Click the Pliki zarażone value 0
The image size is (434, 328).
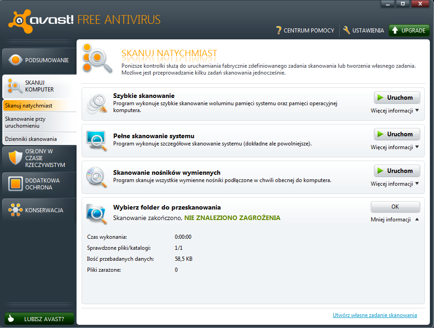click(176, 270)
